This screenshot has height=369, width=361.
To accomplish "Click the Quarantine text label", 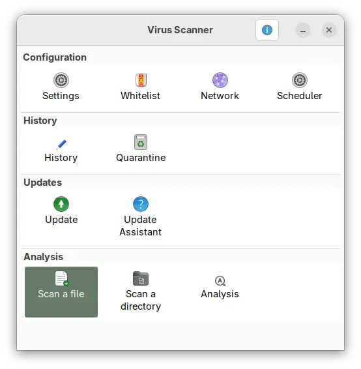I will tap(141, 158).
